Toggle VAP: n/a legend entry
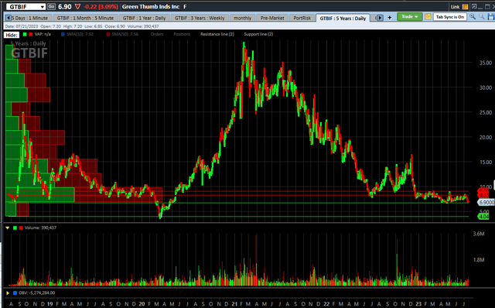 point(43,34)
